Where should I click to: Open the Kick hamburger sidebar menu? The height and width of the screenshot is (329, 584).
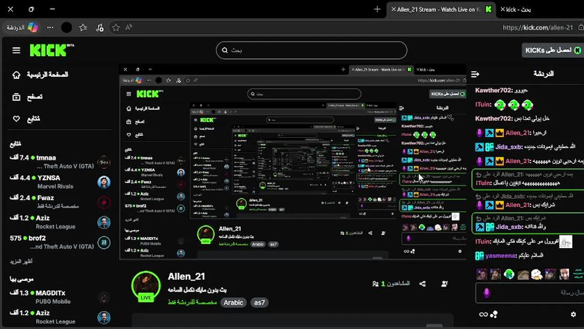coord(16,50)
